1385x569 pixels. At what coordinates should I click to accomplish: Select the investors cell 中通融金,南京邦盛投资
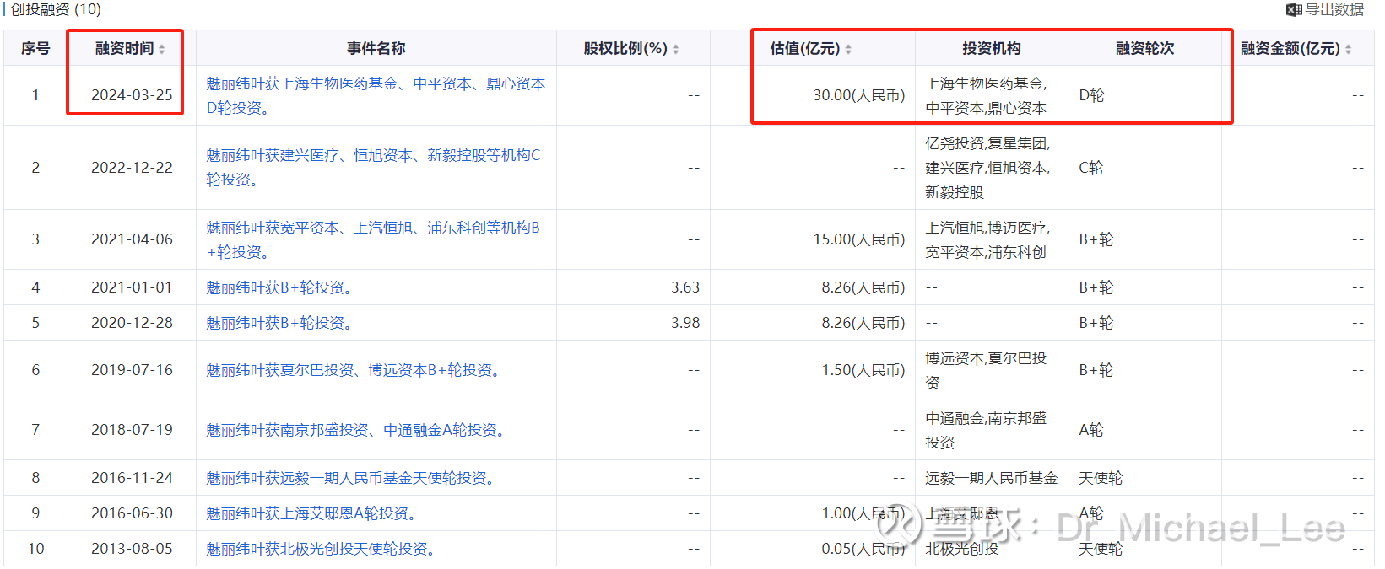coord(992,430)
